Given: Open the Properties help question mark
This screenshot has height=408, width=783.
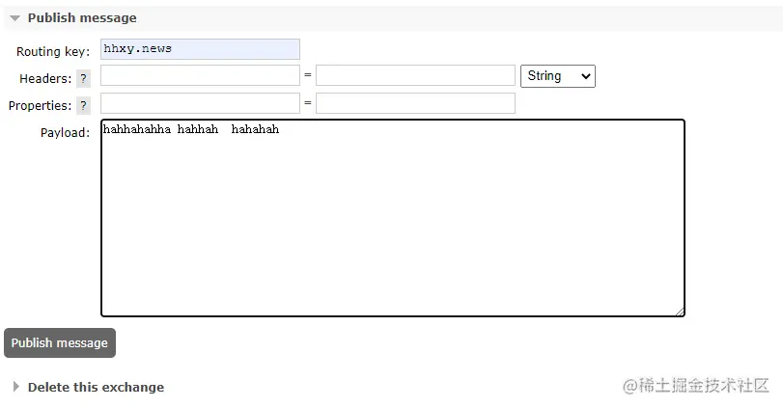Looking at the screenshot, I should (x=83, y=106).
